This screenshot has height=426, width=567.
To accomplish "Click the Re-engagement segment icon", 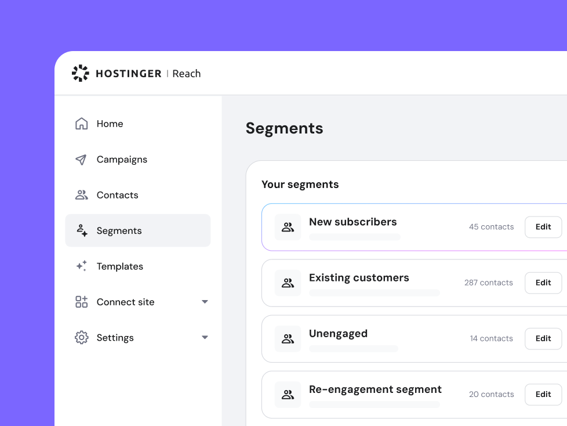I will point(288,394).
